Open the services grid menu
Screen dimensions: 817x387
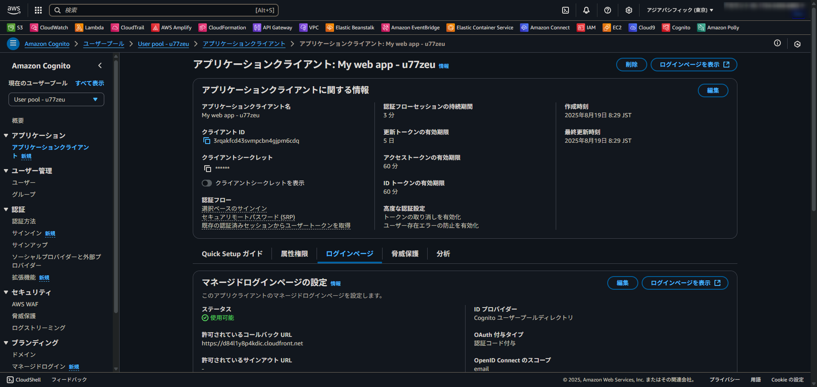coord(38,10)
